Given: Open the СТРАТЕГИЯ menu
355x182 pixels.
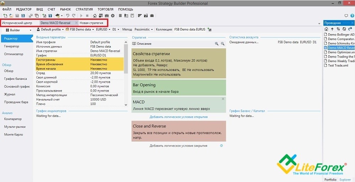Looking at the screenshot, I should 84,9.
